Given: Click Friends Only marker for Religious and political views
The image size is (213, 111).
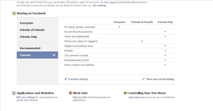Looking at the screenshot, I should 165,46.
